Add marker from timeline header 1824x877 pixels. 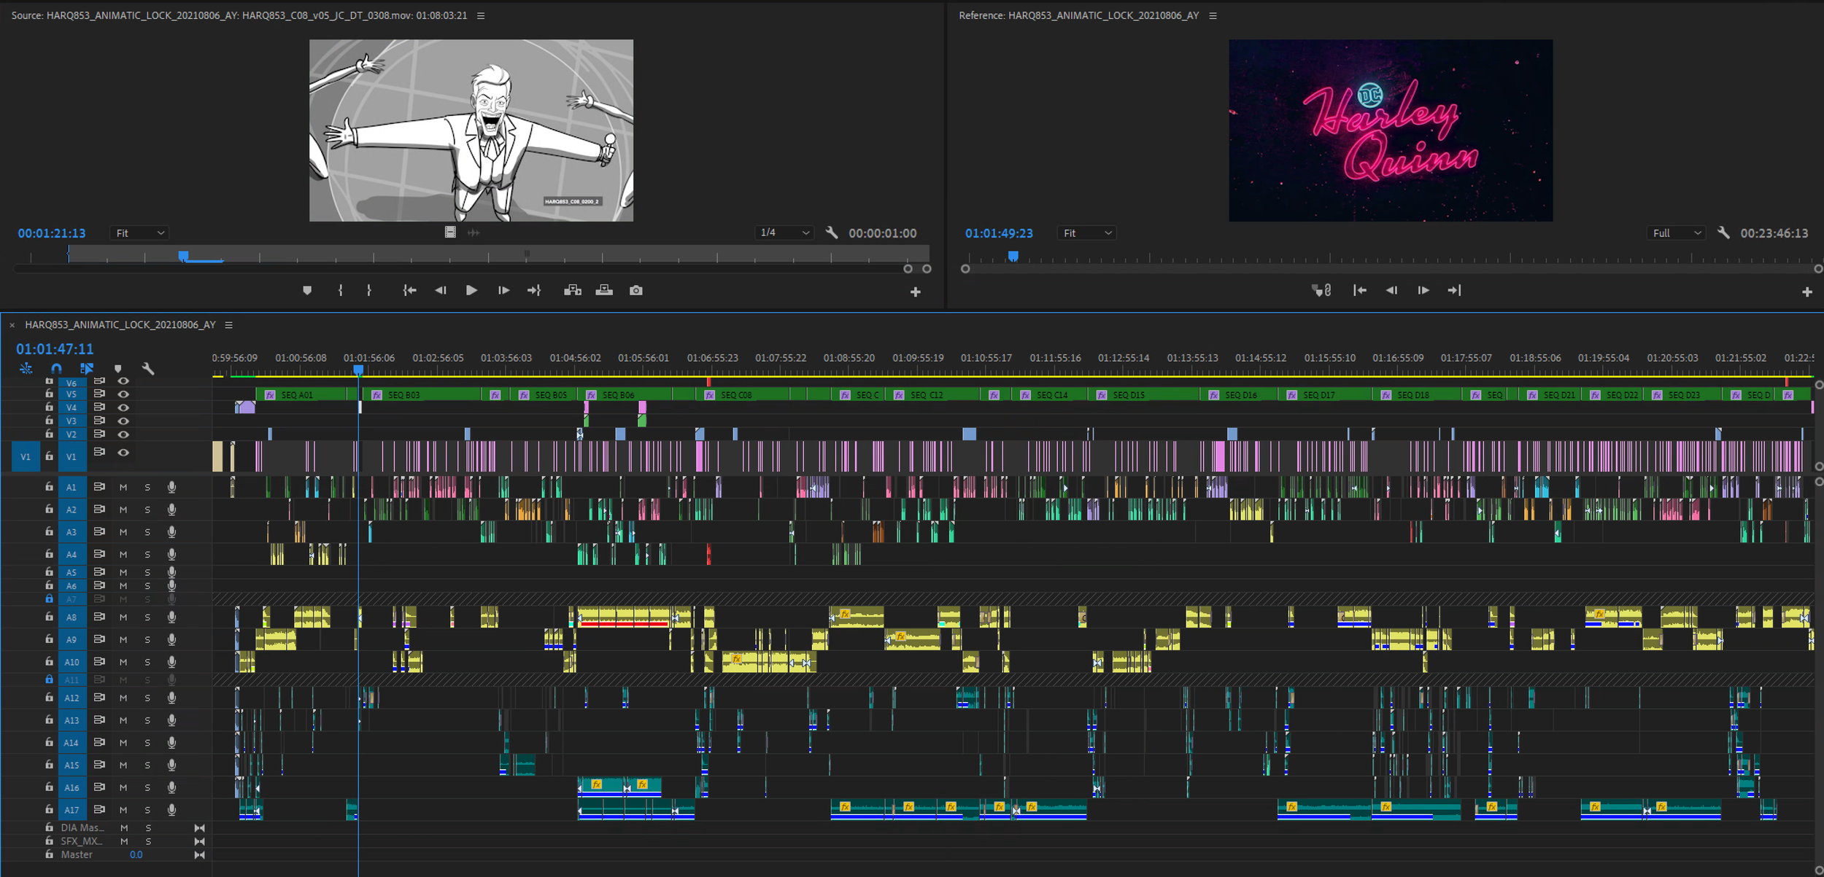118,369
